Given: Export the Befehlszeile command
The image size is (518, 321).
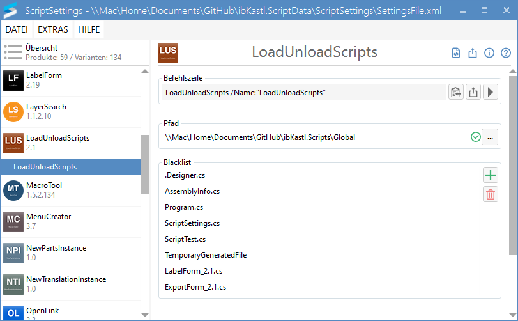Looking at the screenshot, I should [x=473, y=93].
